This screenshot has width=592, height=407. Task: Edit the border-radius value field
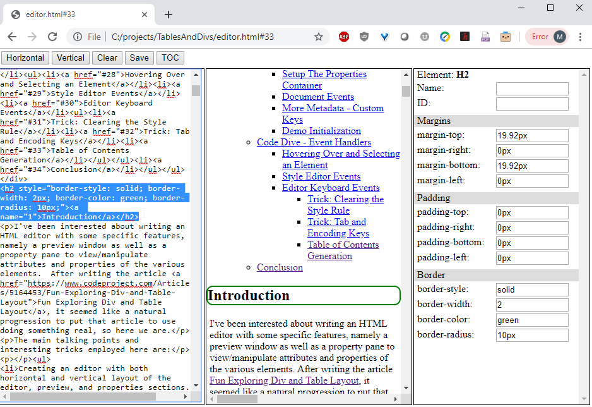pyautogui.click(x=532, y=335)
